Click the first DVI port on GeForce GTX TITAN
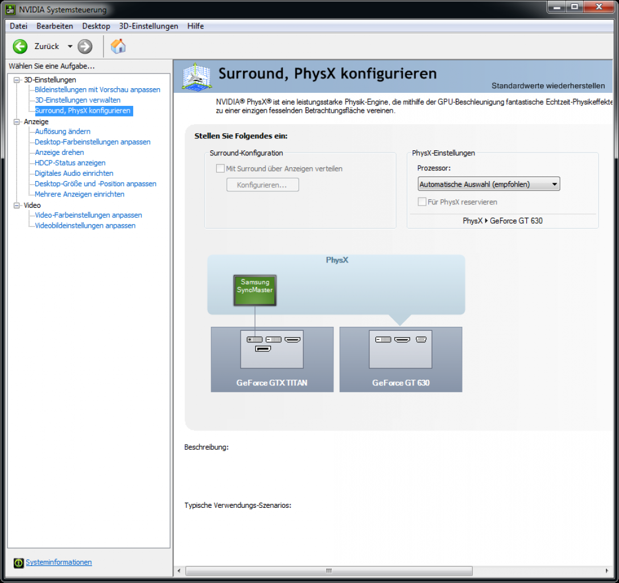The height and width of the screenshot is (583, 619). [x=255, y=339]
